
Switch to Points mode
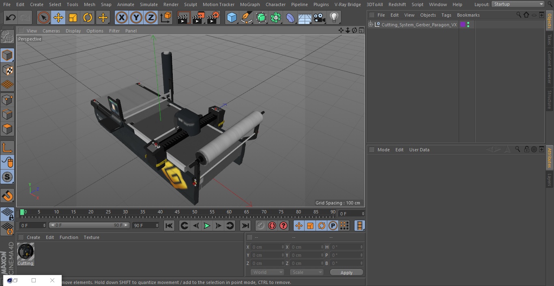tap(7, 99)
